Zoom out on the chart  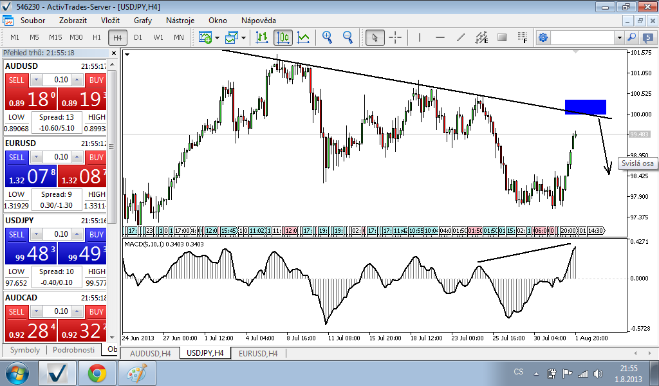pos(348,37)
